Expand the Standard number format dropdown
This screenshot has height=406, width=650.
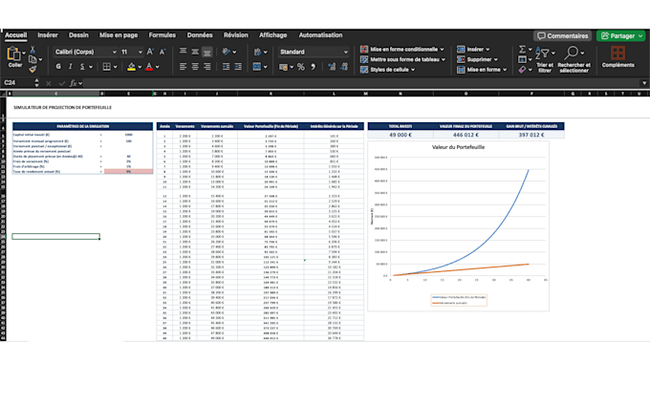point(314,52)
